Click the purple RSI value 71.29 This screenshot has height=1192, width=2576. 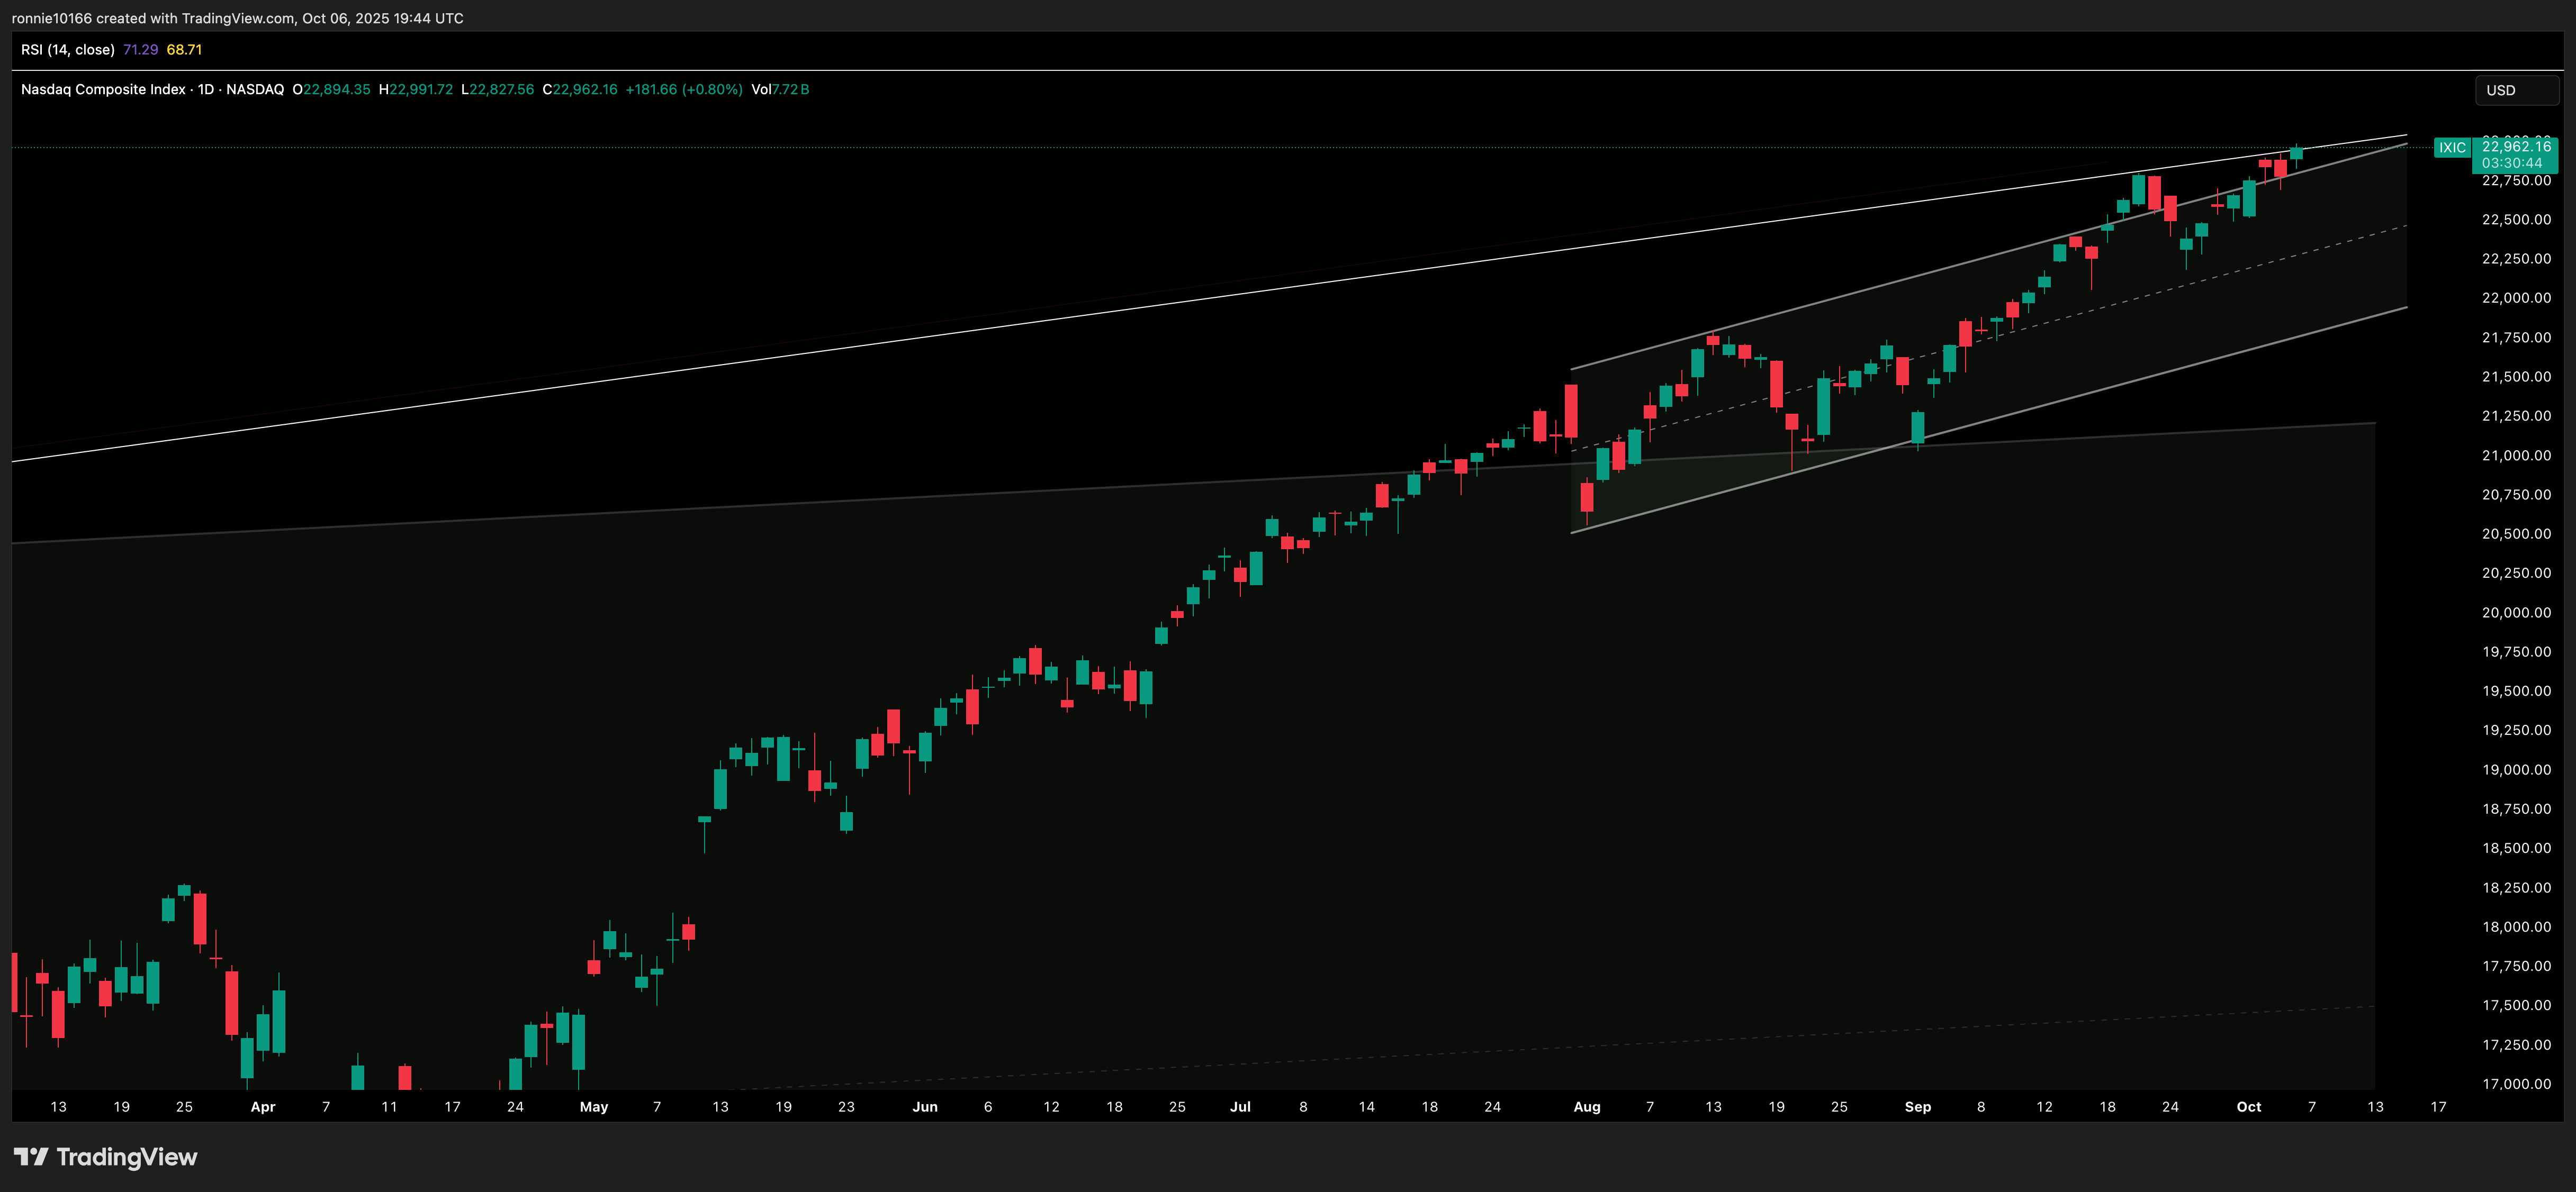[140, 50]
